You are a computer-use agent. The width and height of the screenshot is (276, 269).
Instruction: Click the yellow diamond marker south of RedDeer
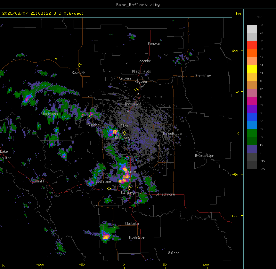[x=136, y=90]
